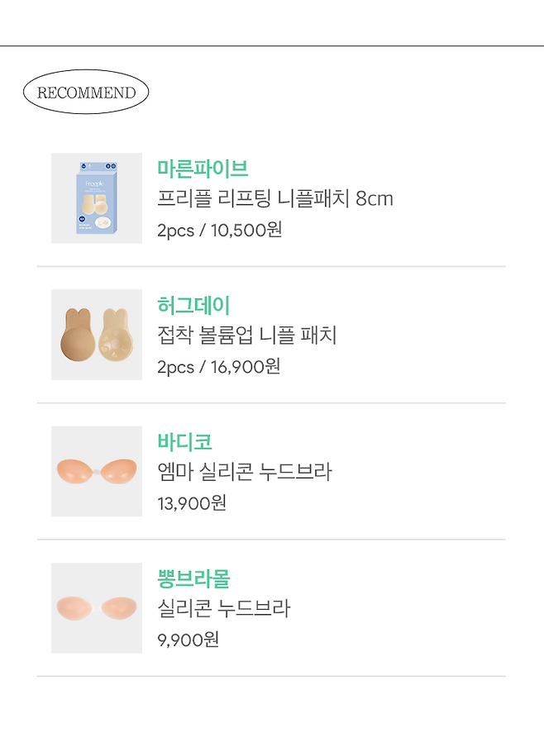Screen dimensions: 544x752
Task: Select the 마른파이브 brand name
Action: (x=203, y=168)
